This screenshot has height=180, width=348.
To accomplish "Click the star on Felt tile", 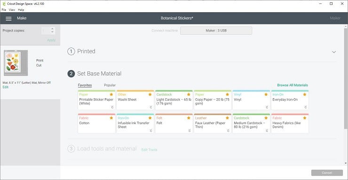I will pyautogui.click(x=189, y=118).
